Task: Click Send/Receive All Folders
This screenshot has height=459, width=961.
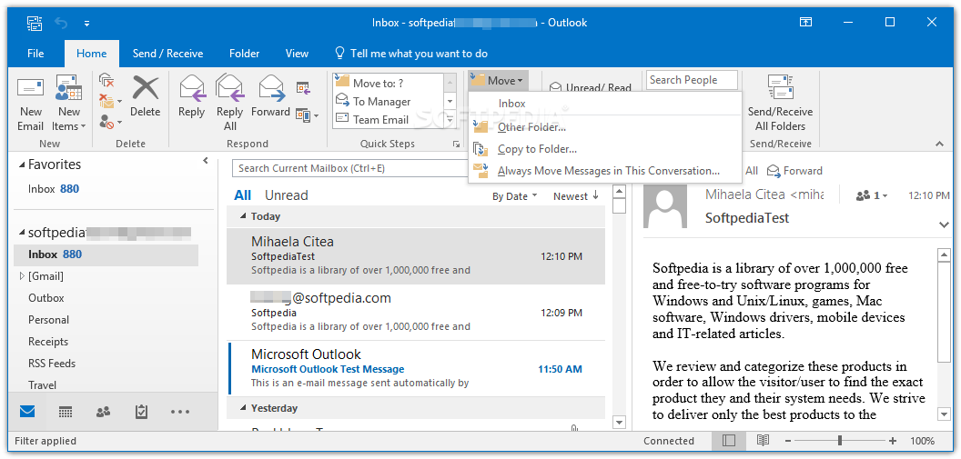Action: 780,103
